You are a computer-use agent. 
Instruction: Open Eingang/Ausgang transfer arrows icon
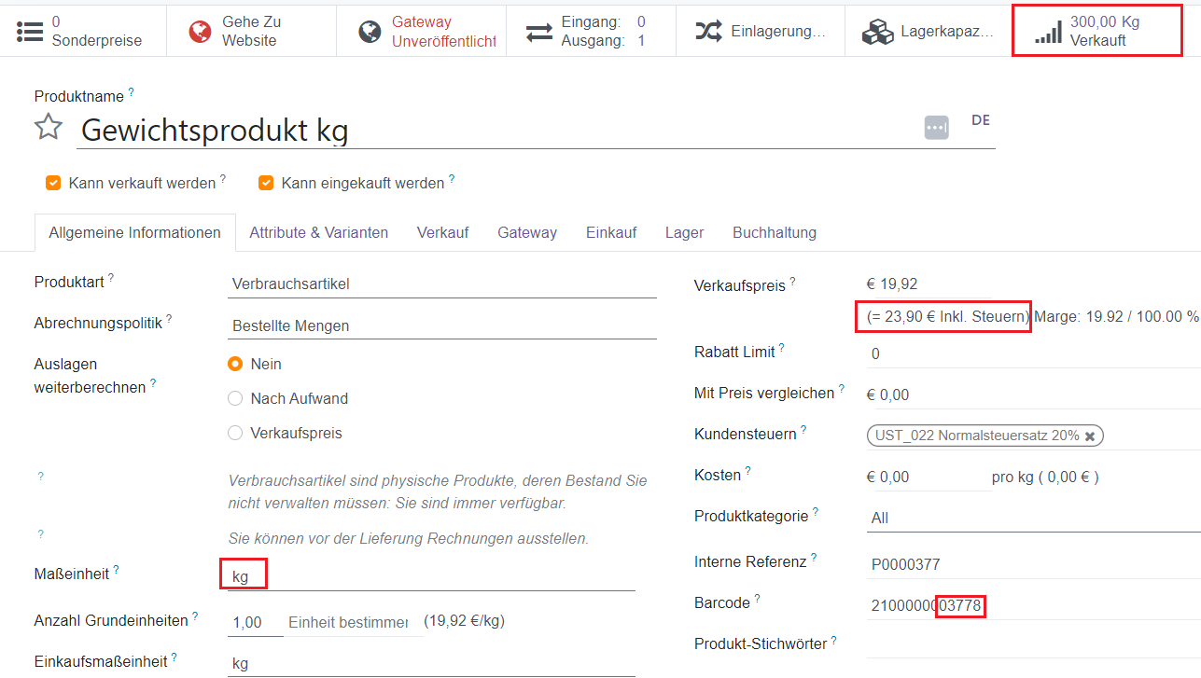pyautogui.click(x=539, y=31)
